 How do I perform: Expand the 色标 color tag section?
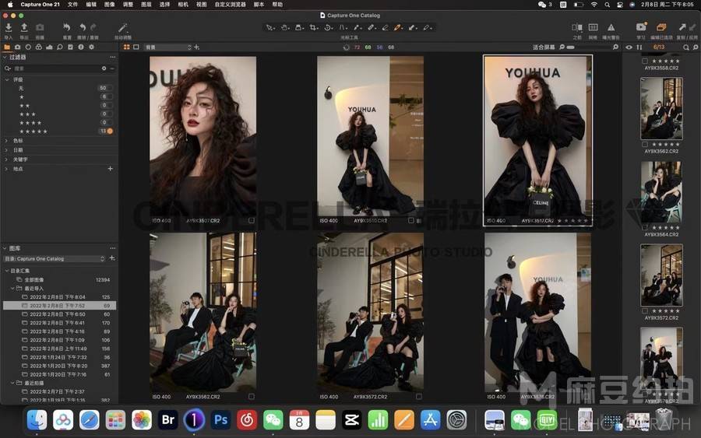[x=6, y=141]
